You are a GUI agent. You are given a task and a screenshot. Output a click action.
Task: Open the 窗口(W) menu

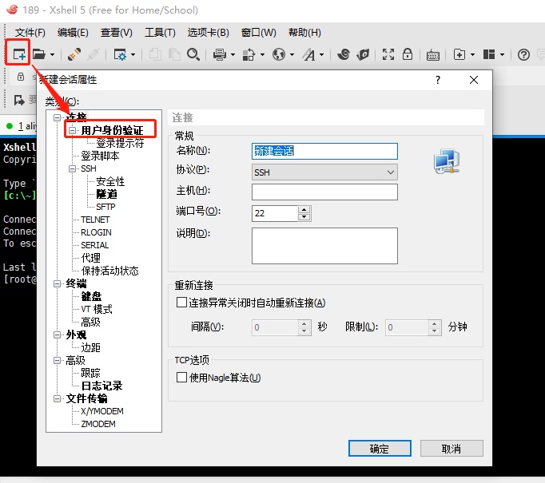(259, 33)
